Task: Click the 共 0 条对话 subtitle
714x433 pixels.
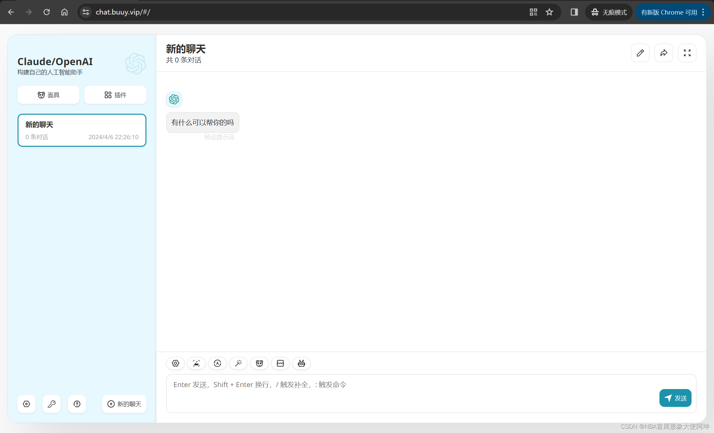Action: pos(184,60)
